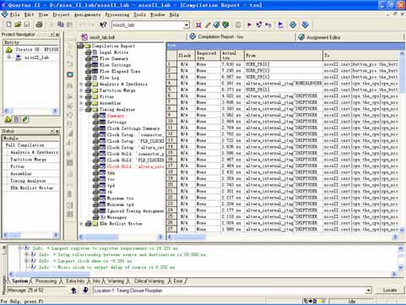The width and height of the screenshot is (406, 305).
Task: Open the Compilation Report toolbar icon
Action: pos(293,25)
